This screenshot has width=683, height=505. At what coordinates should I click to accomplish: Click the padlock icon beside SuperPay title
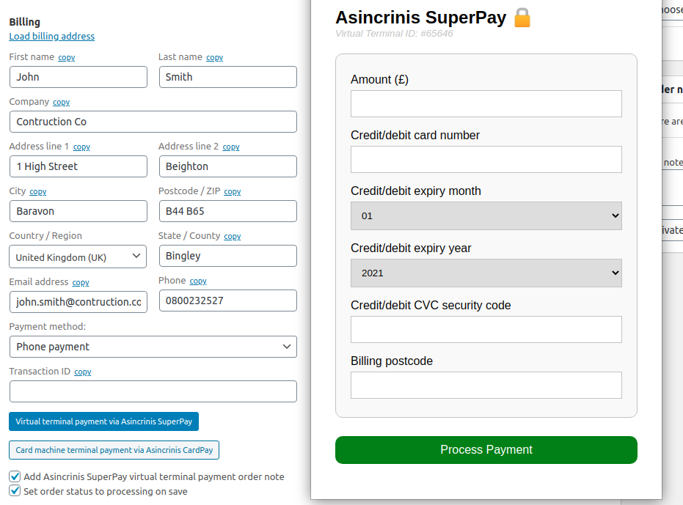pyautogui.click(x=522, y=18)
